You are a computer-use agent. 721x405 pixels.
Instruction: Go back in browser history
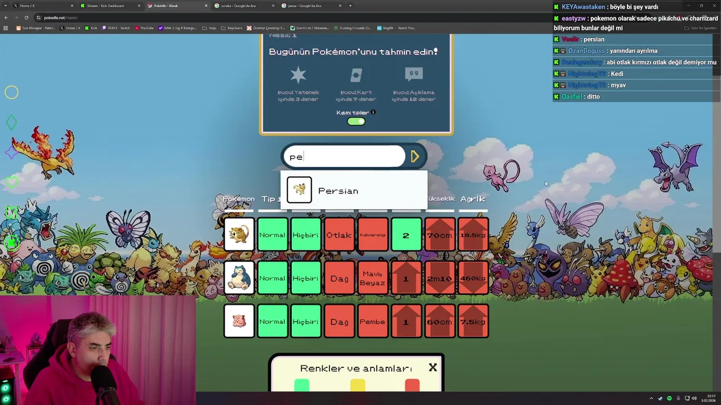(x=6, y=17)
